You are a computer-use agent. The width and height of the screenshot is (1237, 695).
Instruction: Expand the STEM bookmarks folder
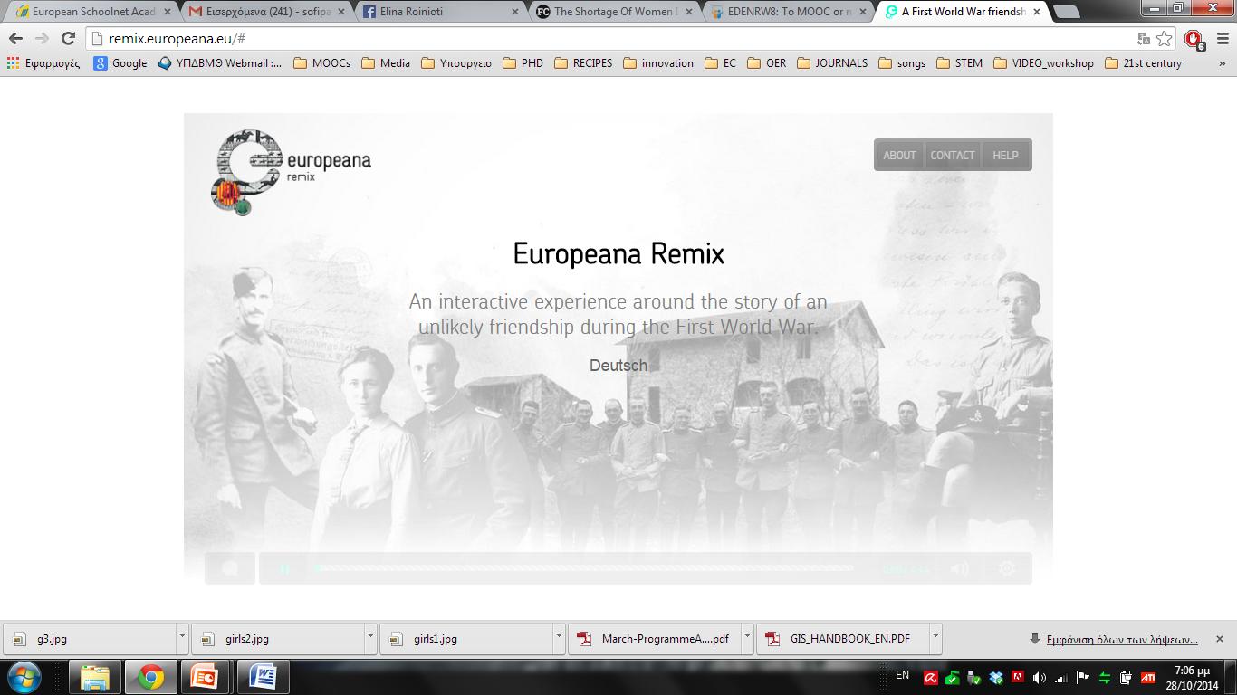point(959,63)
